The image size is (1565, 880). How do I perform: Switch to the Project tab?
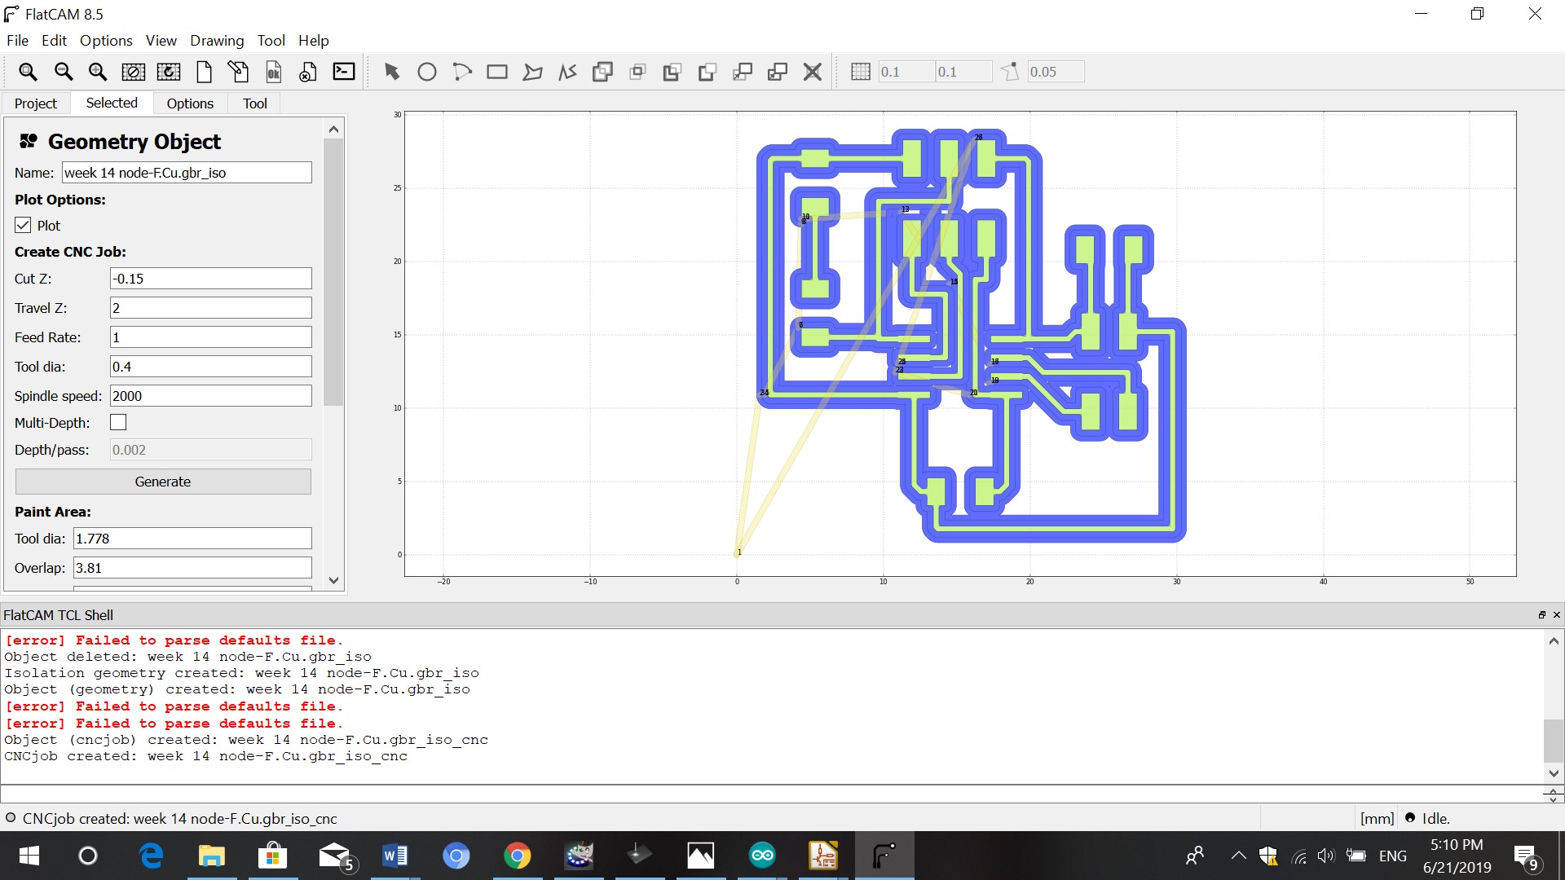[36, 103]
